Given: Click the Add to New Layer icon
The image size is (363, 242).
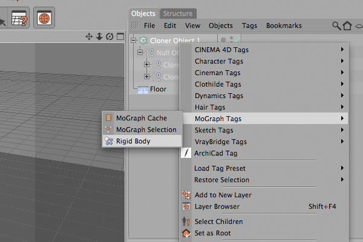Looking at the screenshot, I should [x=186, y=195].
